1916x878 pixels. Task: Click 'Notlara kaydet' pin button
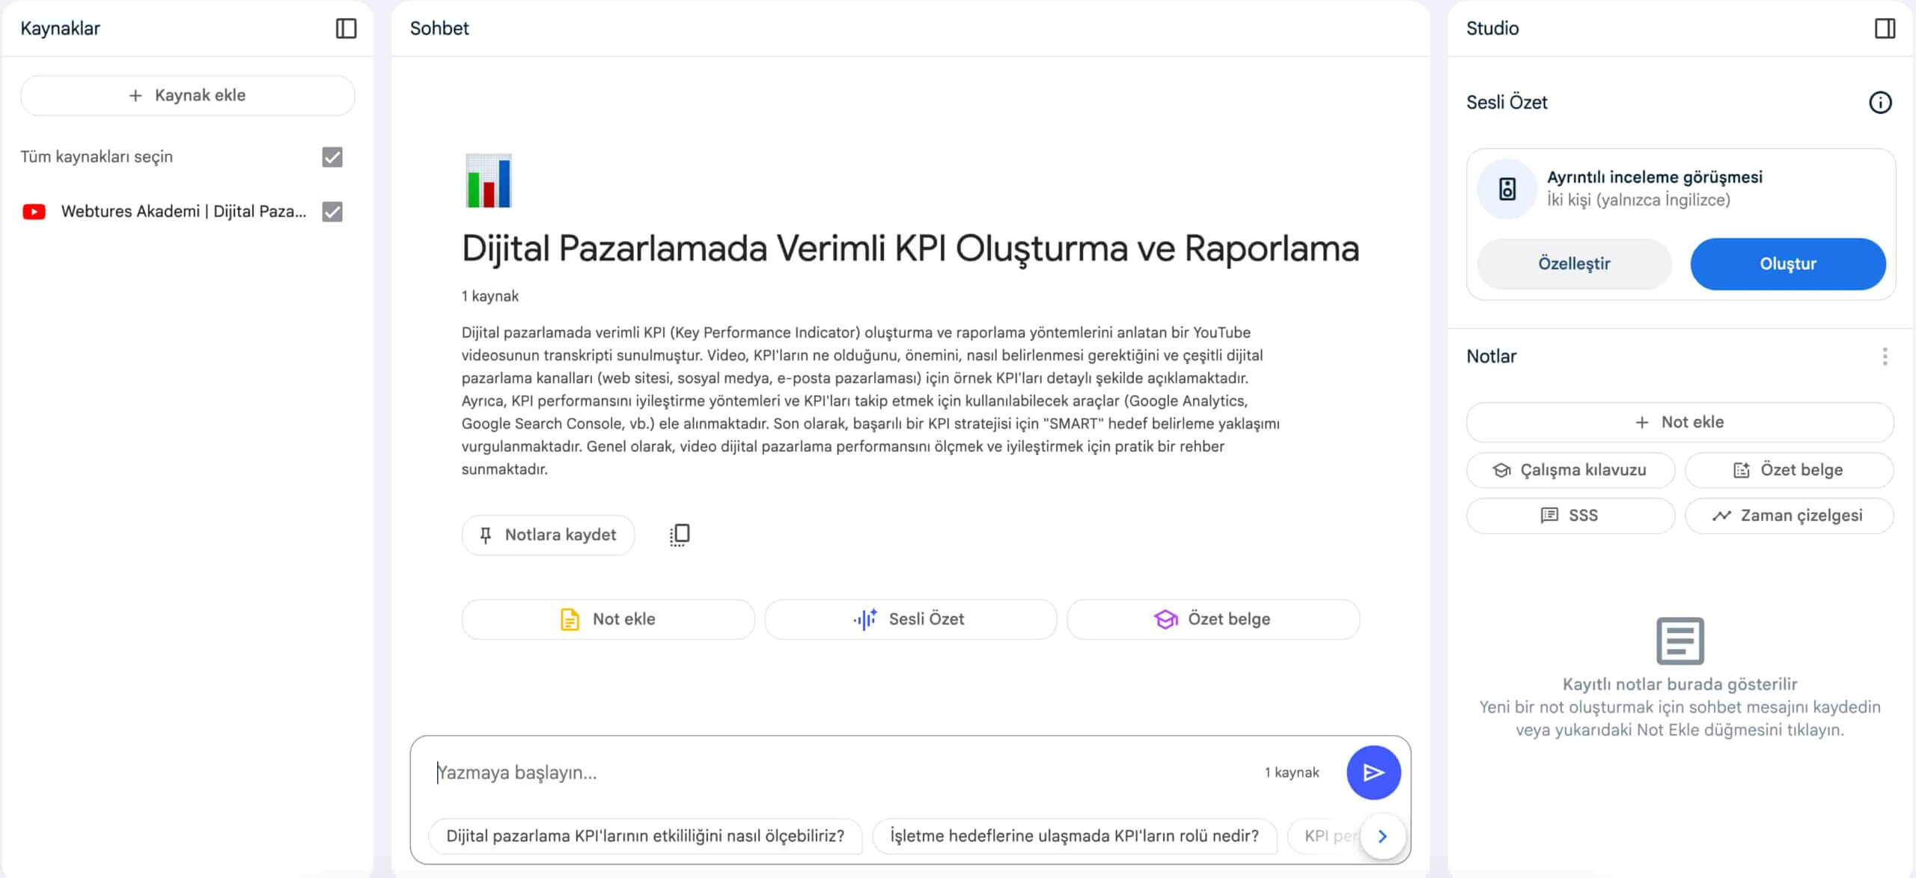pos(548,534)
